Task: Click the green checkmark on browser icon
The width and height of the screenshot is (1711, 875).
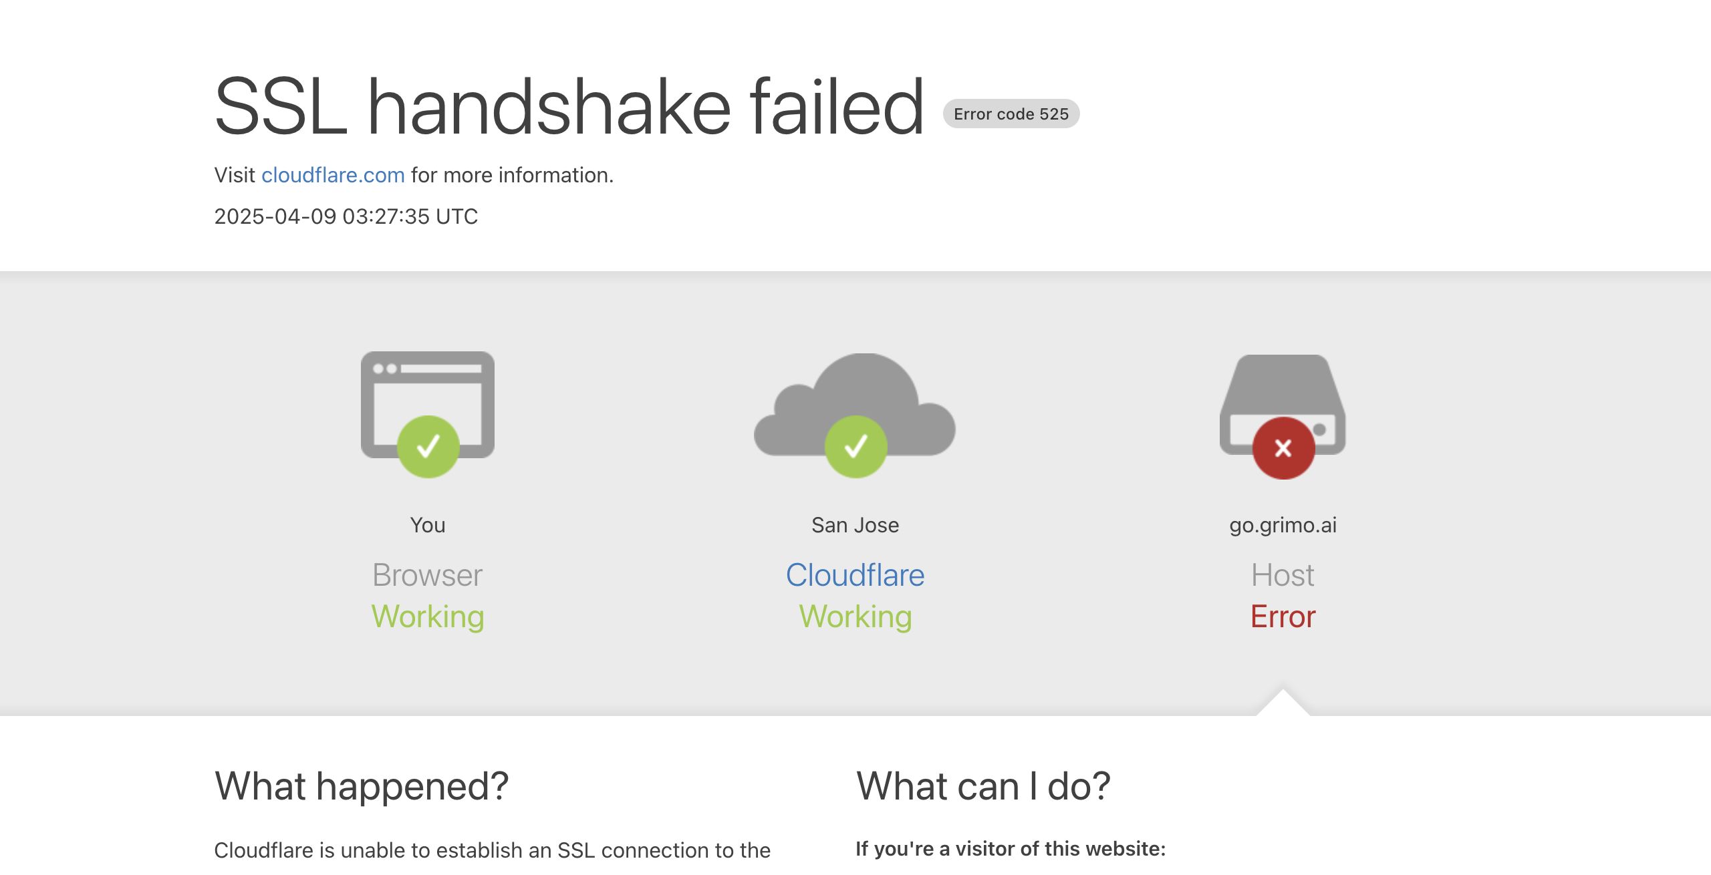Action: tap(428, 446)
